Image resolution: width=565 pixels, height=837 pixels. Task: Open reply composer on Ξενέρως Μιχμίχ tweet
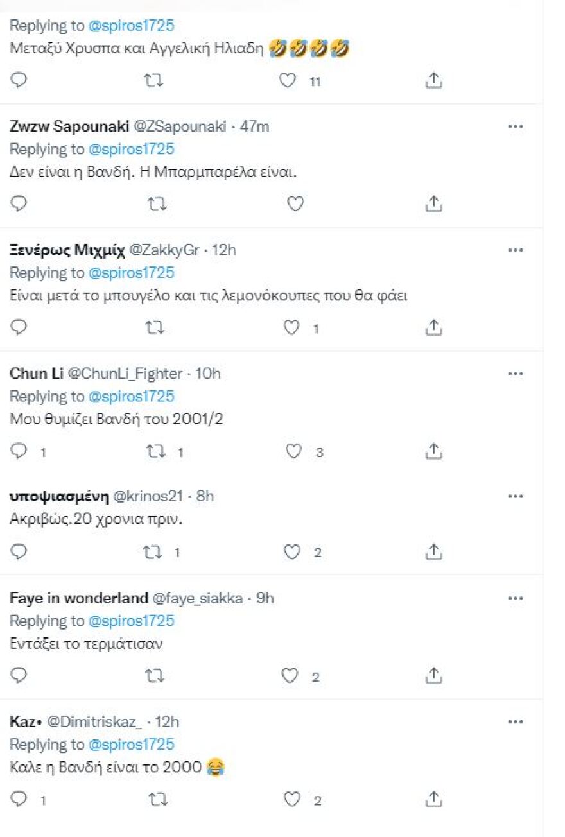coord(19,327)
